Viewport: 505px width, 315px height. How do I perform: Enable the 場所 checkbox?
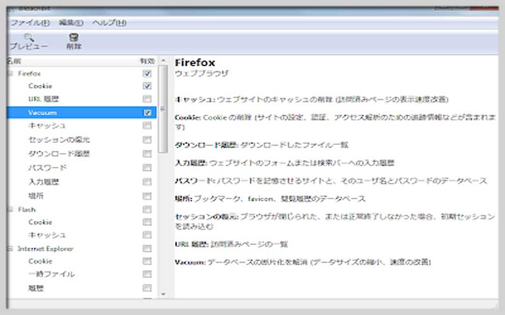click(147, 196)
